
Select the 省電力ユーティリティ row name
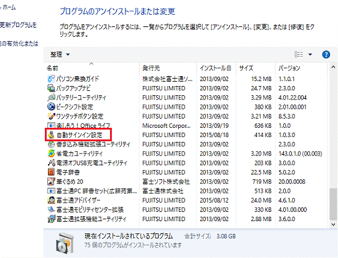point(79,154)
